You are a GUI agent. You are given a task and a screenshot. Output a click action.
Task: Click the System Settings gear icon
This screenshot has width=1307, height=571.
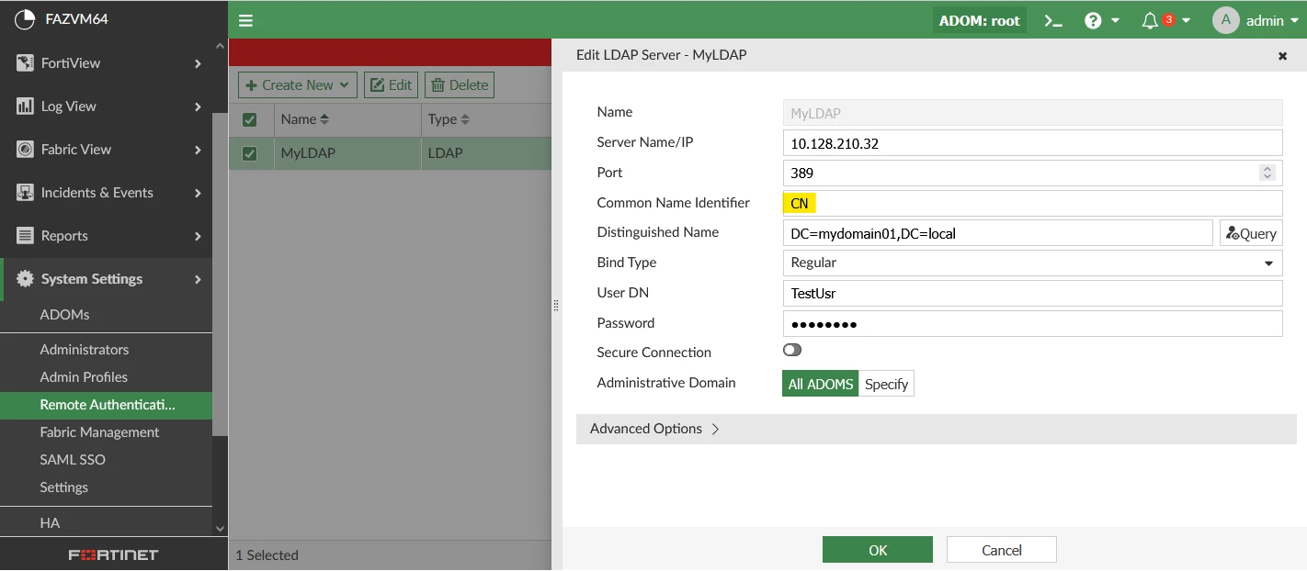click(x=25, y=279)
